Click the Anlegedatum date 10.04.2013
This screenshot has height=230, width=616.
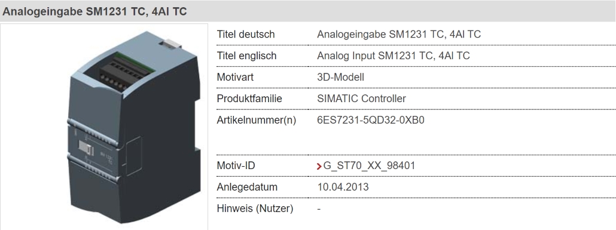pos(343,187)
